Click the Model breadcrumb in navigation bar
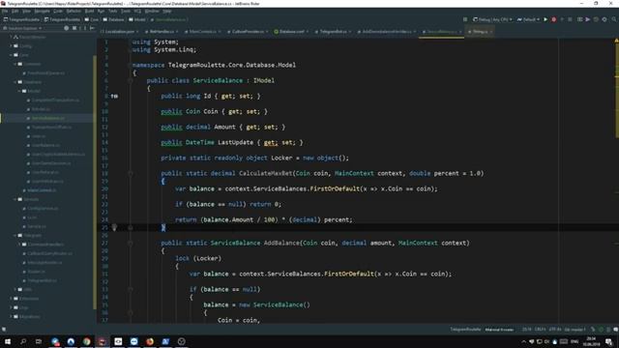This screenshot has width=619, height=348. click(137, 19)
